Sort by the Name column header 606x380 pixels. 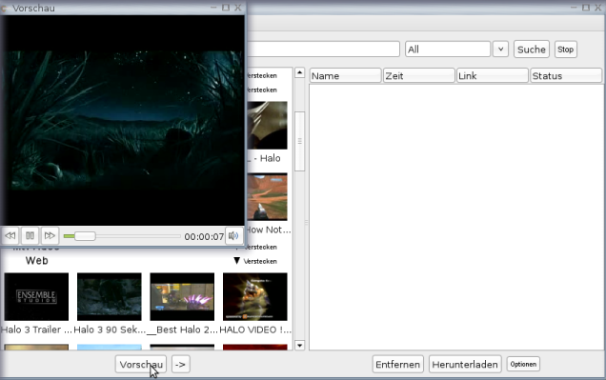[345, 75]
